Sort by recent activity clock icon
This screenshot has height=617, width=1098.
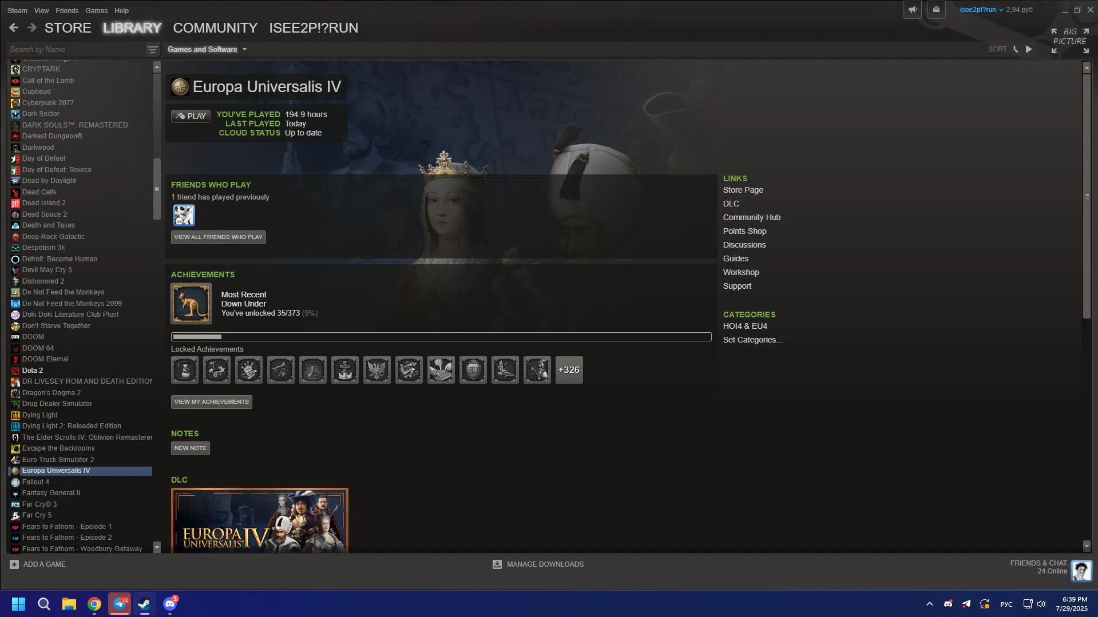pyautogui.click(x=1016, y=49)
